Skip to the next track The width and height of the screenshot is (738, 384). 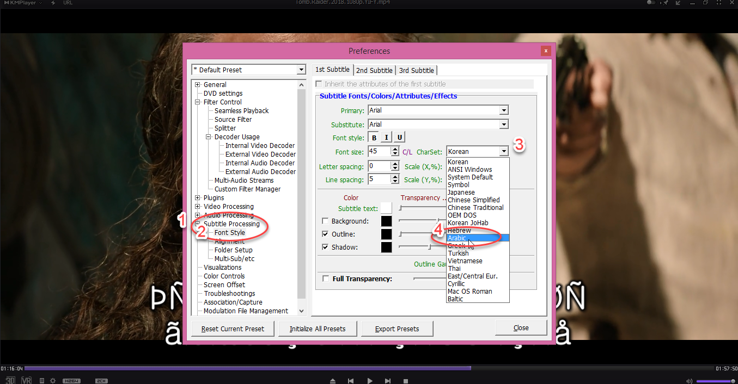tap(388, 381)
